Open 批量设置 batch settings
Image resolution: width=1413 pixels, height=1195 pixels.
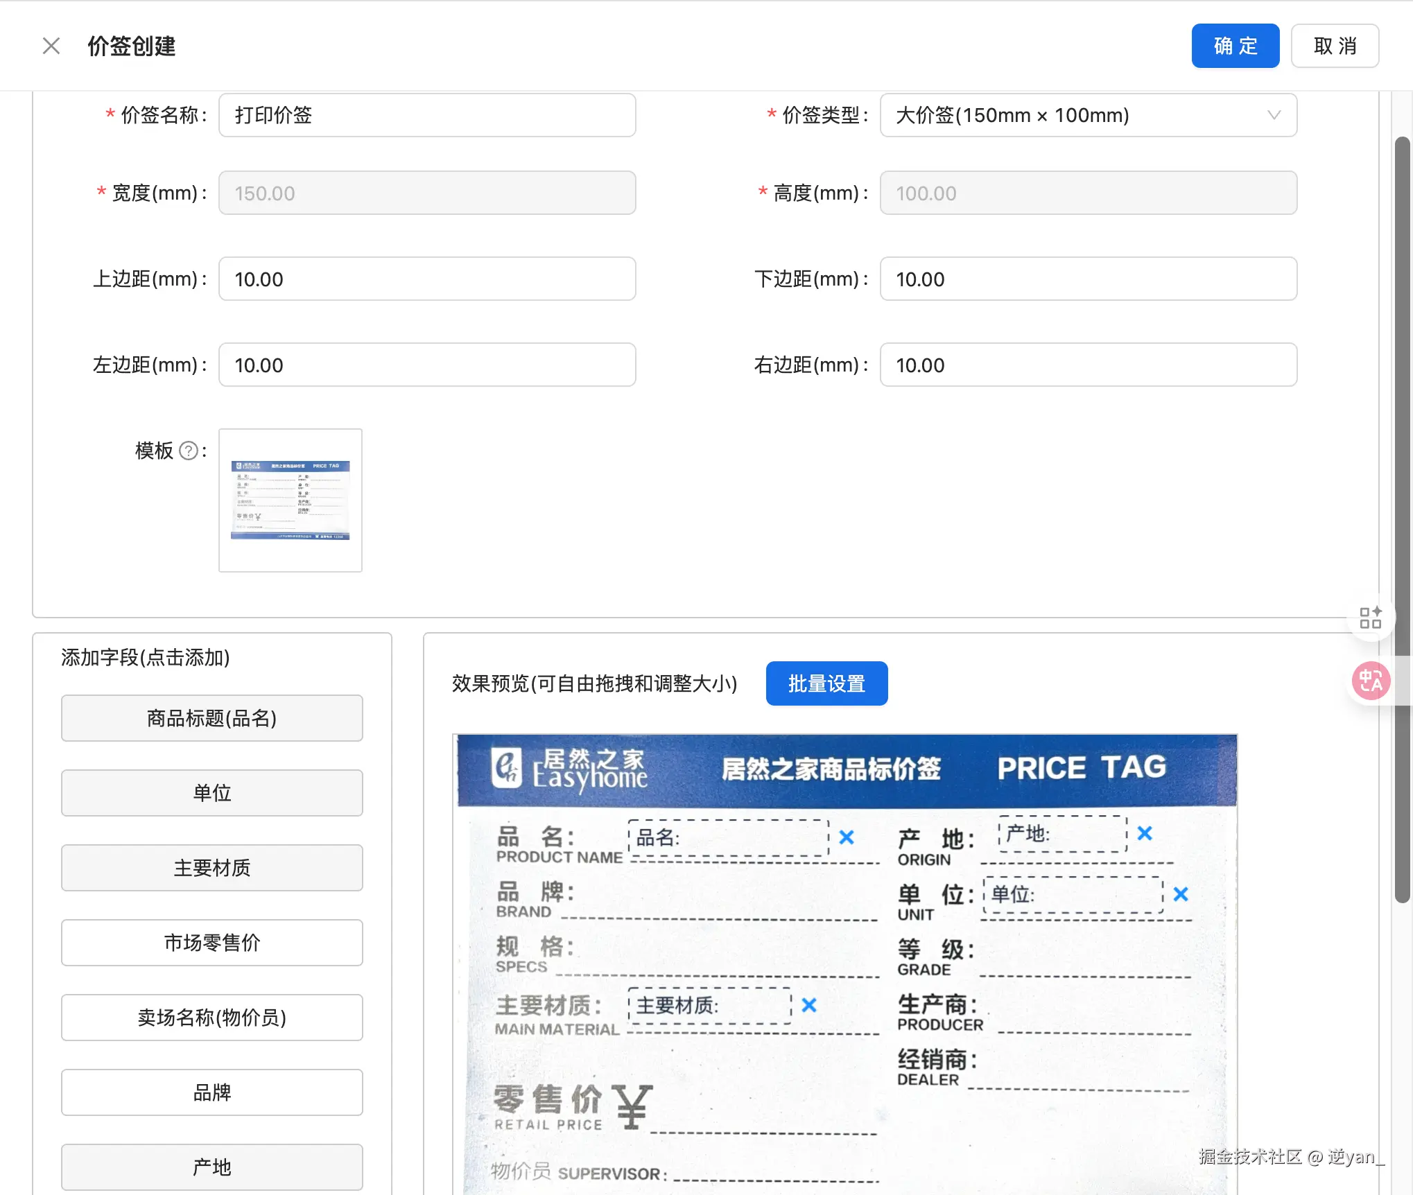826,683
